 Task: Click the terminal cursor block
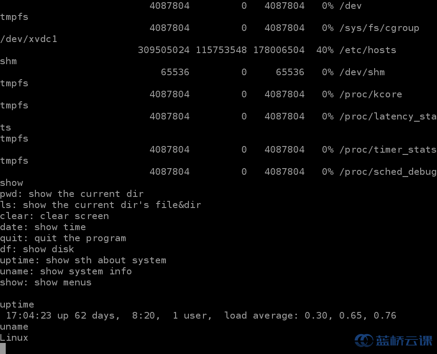click(3, 349)
